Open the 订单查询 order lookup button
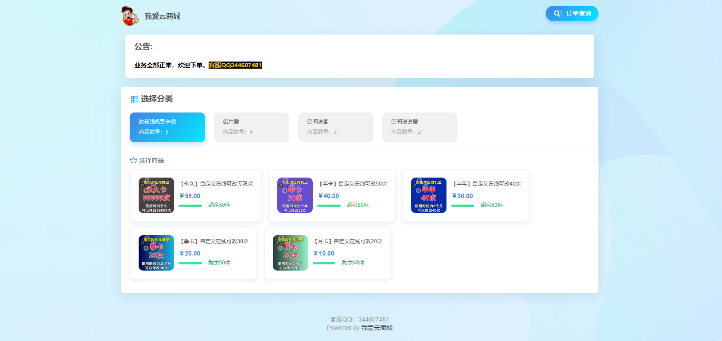The width and height of the screenshot is (722, 341). point(572,13)
